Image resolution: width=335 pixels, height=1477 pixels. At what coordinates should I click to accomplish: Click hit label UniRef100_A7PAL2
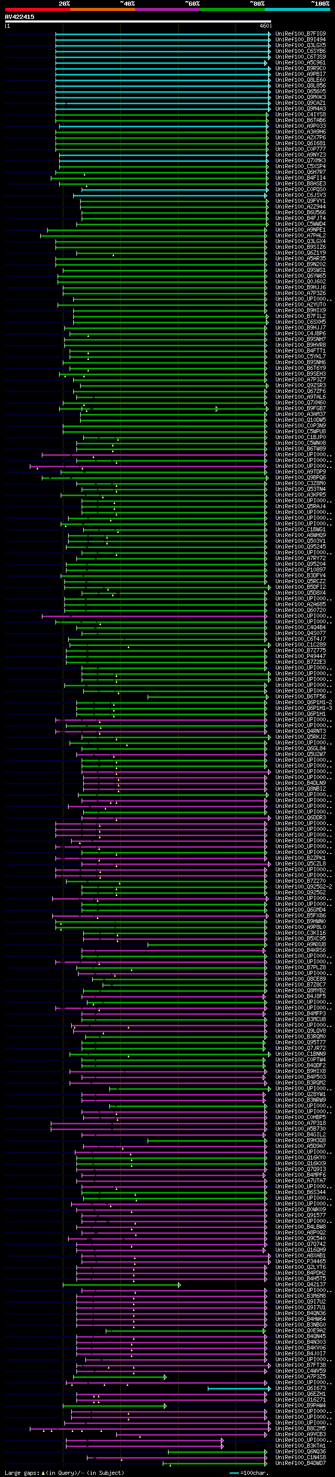click(300, 235)
